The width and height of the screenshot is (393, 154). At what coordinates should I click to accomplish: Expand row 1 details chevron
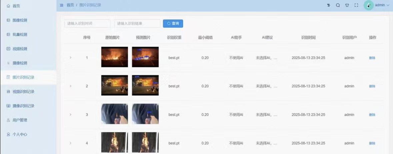(70, 57)
